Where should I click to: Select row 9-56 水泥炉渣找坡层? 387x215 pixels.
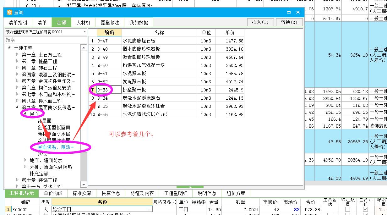coord(166,114)
